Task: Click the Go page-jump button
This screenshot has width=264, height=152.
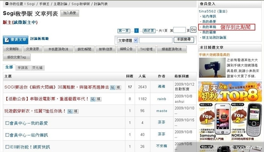Action: [x=193, y=30]
